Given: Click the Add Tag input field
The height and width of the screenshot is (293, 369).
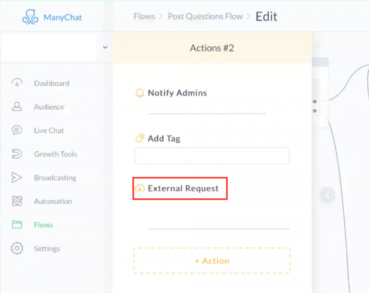Looking at the screenshot, I should pyautogui.click(x=212, y=156).
